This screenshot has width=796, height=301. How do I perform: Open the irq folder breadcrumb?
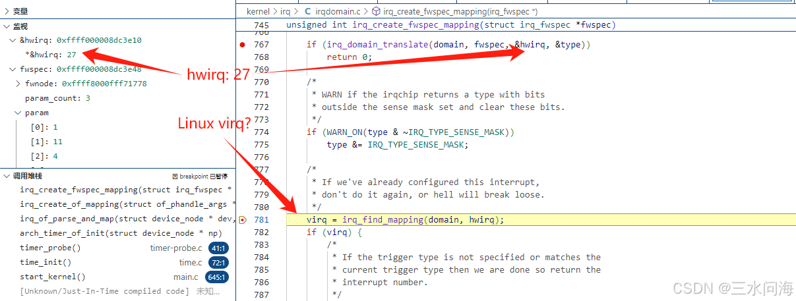285,11
